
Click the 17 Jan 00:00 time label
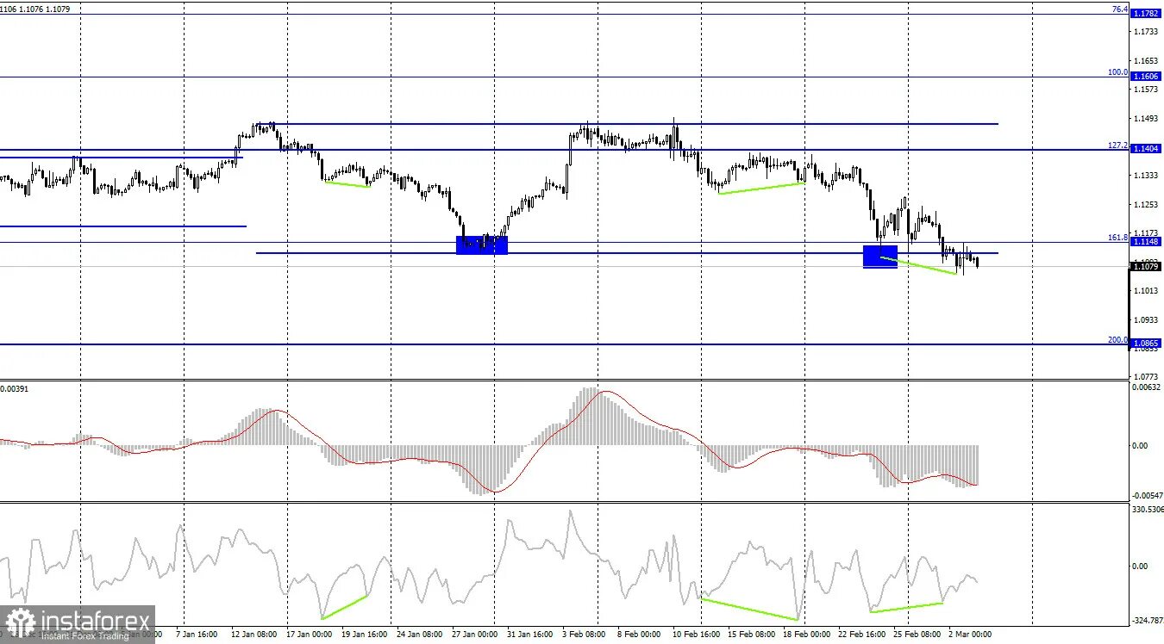pyautogui.click(x=309, y=635)
